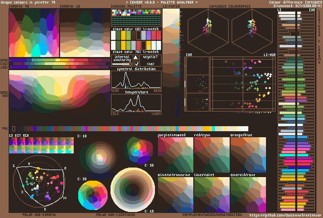The height and width of the screenshot is (218, 323).
Task: Click the internal similarity bar
Action: tap(122, 64)
